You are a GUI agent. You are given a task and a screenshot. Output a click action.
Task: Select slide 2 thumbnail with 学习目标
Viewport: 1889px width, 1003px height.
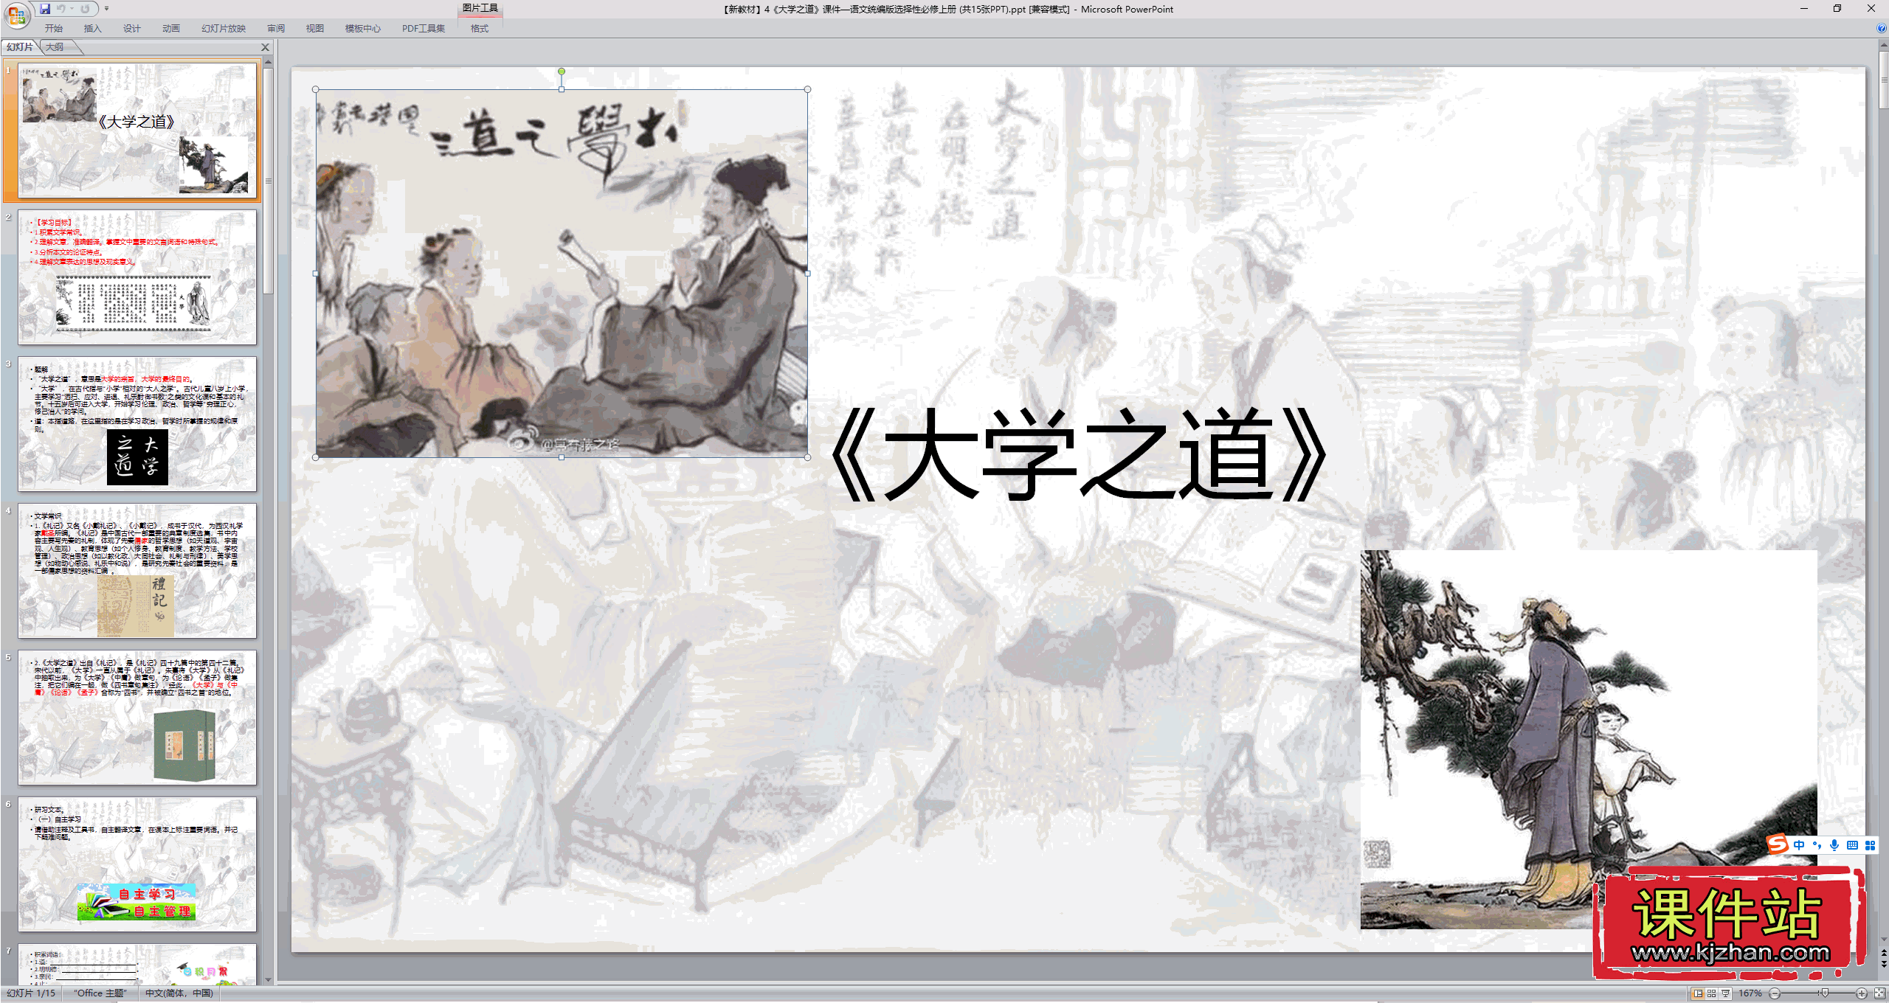coord(137,277)
